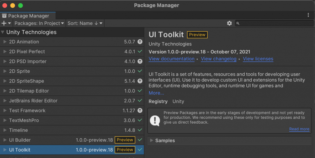The width and height of the screenshot is (315, 158).
Task: Expand the UI Builder package arrow
Action: click(5, 140)
